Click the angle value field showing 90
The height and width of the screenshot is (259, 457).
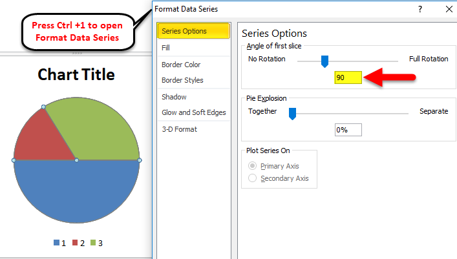point(348,78)
